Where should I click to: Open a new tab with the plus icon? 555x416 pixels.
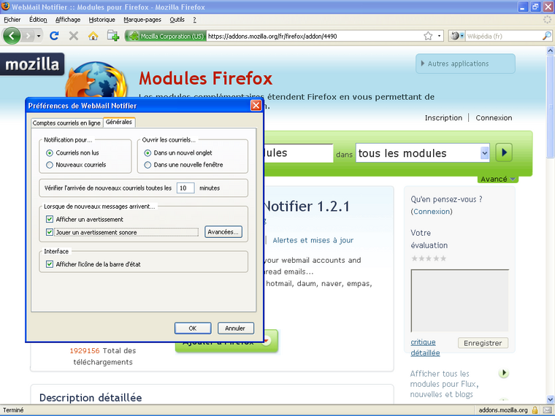pos(113,36)
